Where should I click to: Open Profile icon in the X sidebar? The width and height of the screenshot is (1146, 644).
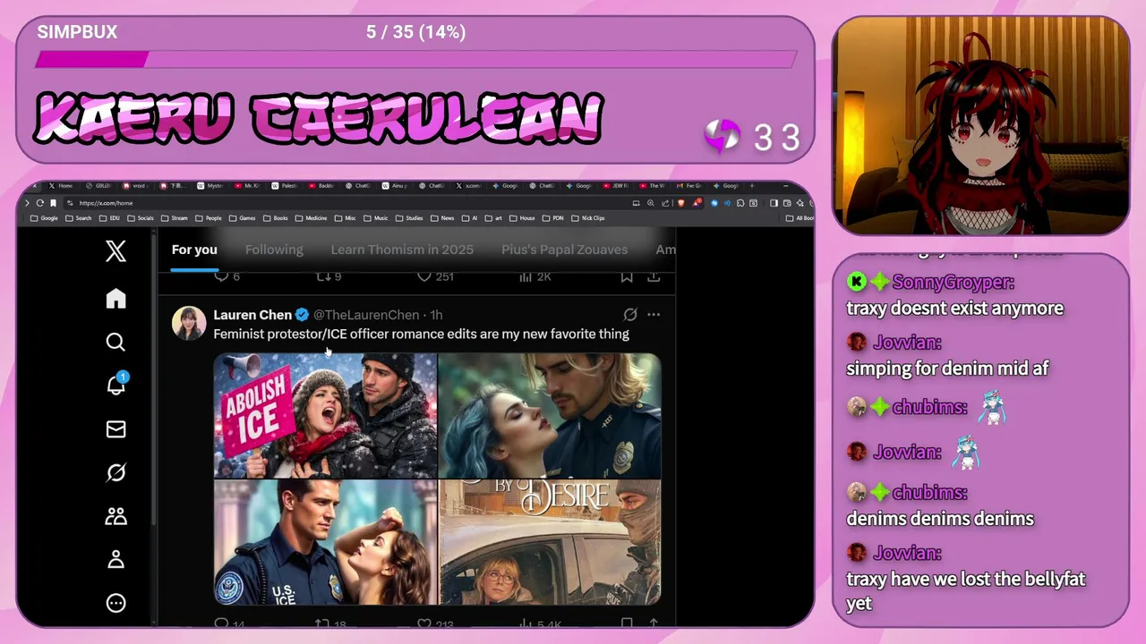tap(115, 560)
